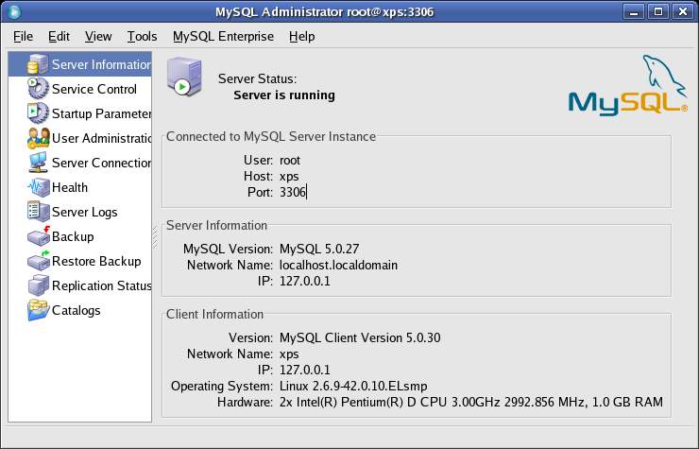
Task: Open the Help menu
Action: point(302,36)
